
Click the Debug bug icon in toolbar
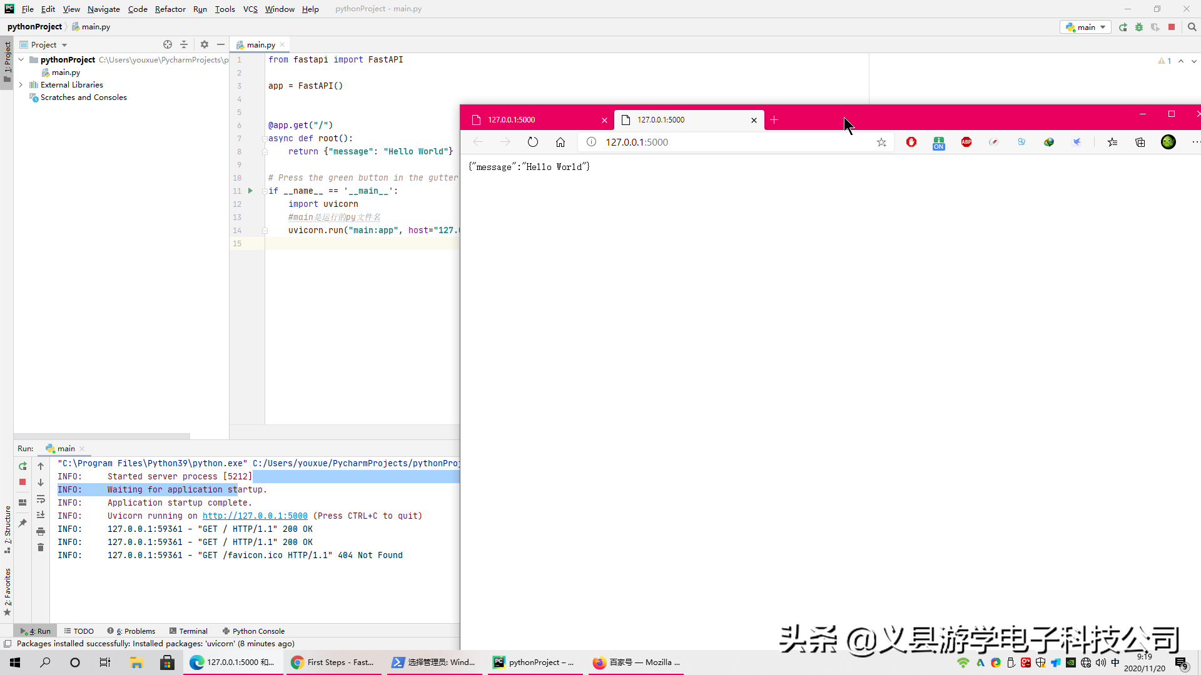1139,27
